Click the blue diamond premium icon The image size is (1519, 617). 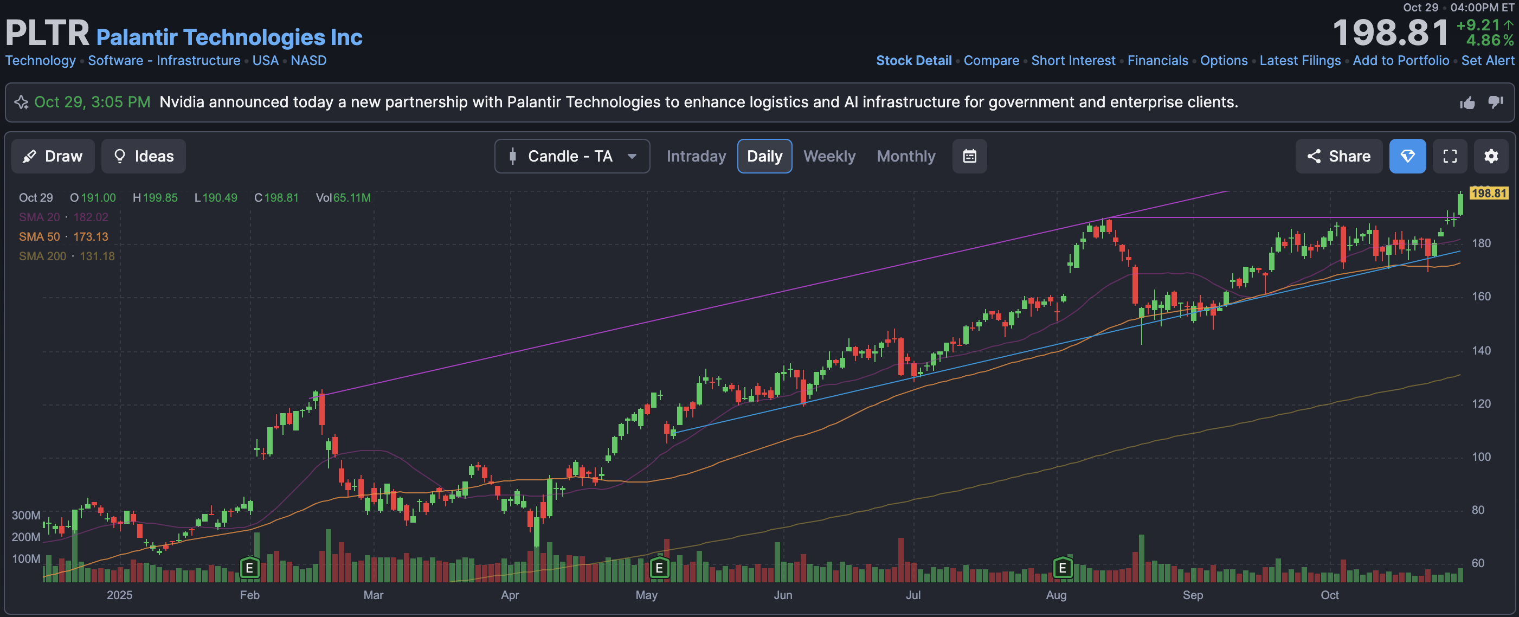click(1407, 156)
